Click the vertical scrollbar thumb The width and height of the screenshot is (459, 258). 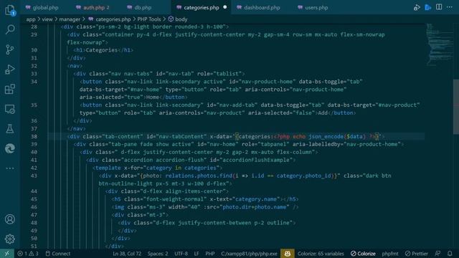tap(456, 107)
